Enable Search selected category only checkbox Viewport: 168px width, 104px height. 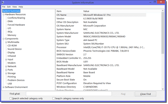tap(11, 98)
